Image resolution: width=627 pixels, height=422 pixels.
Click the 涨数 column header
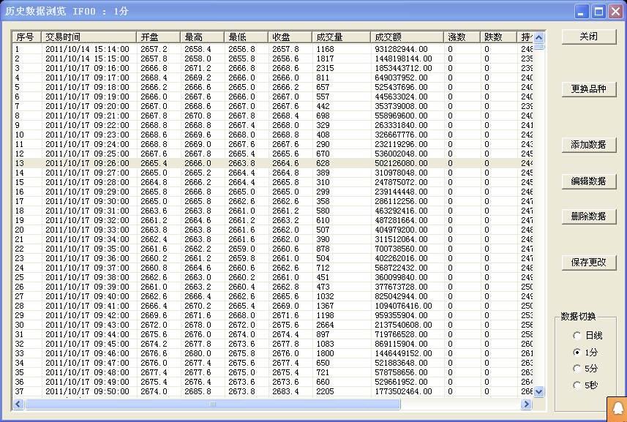click(x=462, y=37)
